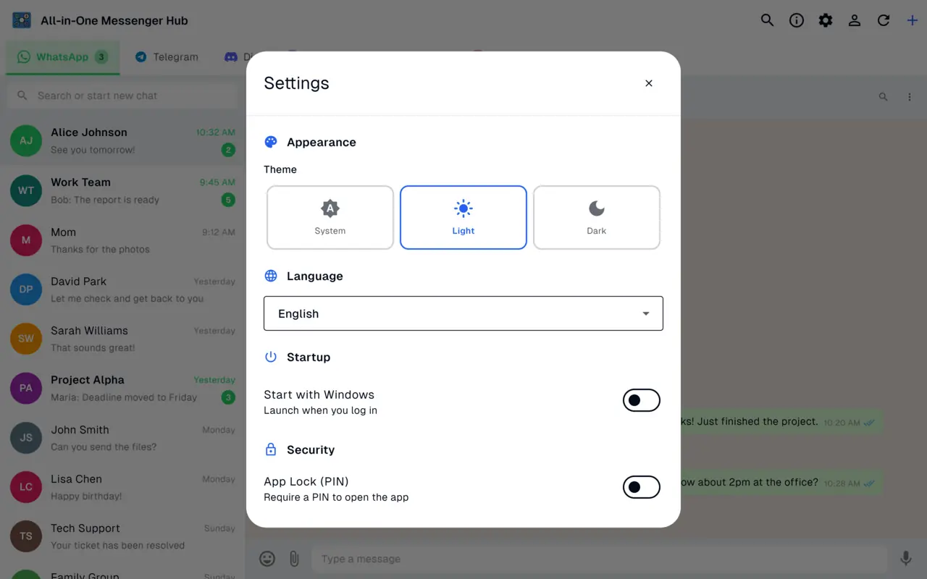Enable the App Lock (PIN) switch
Viewport: 927px width, 579px height.
click(642, 487)
